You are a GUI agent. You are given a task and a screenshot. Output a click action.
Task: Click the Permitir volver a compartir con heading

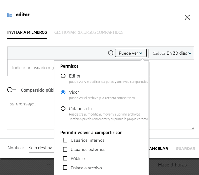pyautogui.click(x=91, y=133)
